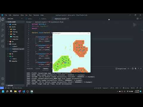Image resolution: width=143 pixels, height=107 pixels.
Task: Open File Explorer from the taskbar
Action: point(15,91)
